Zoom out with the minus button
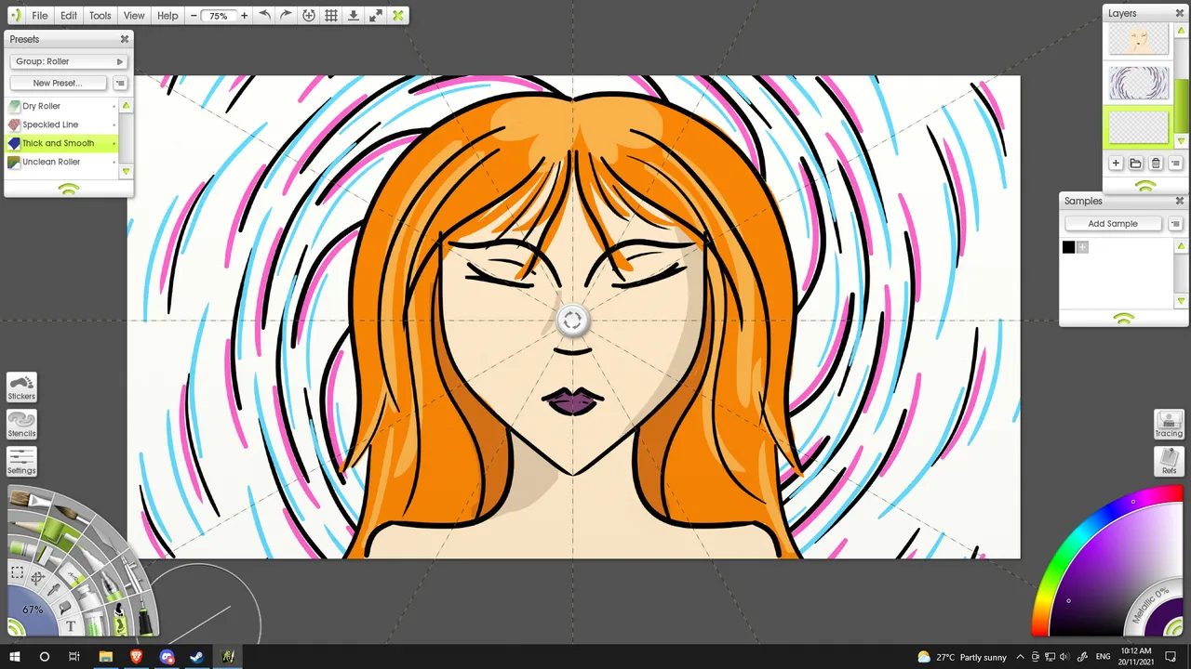The image size is (1191, 669). point(194,16)
